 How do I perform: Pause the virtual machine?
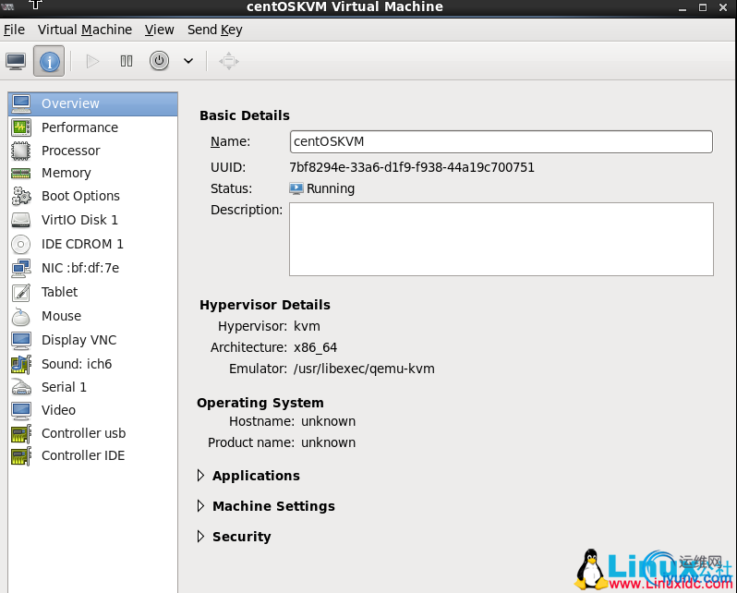[x=126, y=61]
